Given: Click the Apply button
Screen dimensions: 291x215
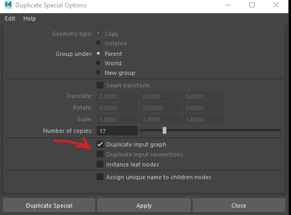Looking at the screenshot, I should pyautogui.click(x=144, y=205).
